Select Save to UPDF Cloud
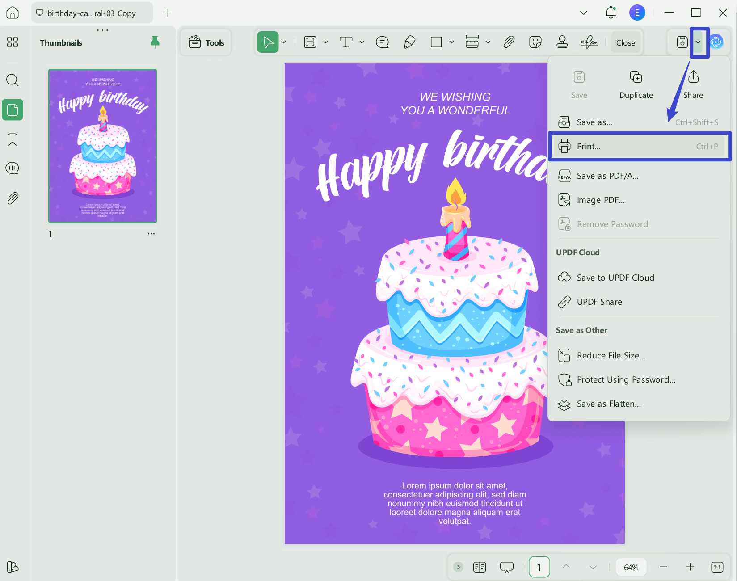This screenshot has width=737, height=581. [x=638, y=278]
